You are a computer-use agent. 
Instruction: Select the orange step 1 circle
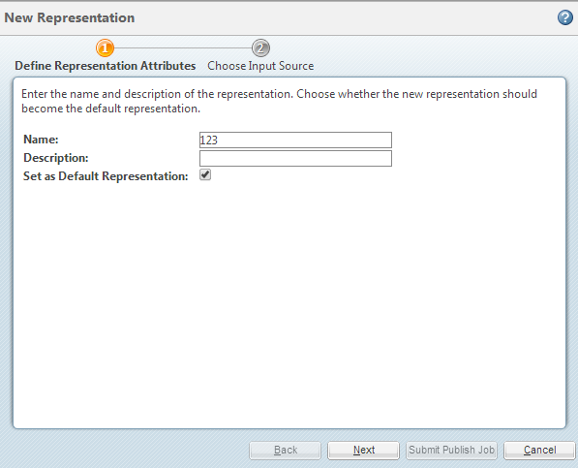[105, 47]
